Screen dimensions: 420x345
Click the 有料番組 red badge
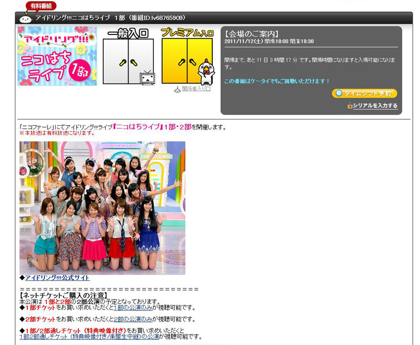click(41, 6)
